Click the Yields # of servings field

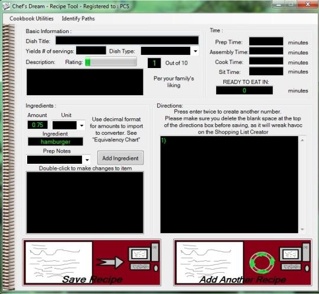(91, 50)
